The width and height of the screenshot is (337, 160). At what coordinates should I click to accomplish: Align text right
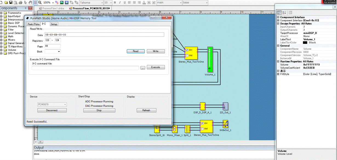(139, 2)
